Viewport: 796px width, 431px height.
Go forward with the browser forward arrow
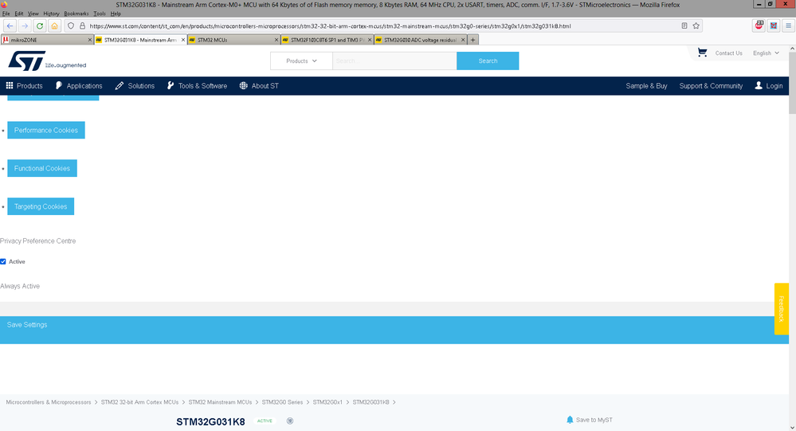coord(25,25)
